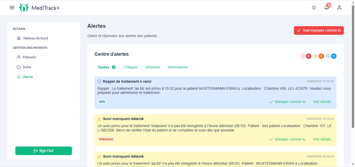
Task: Click GESTION DES PATIENTS section label
Action: click(30, 48)
